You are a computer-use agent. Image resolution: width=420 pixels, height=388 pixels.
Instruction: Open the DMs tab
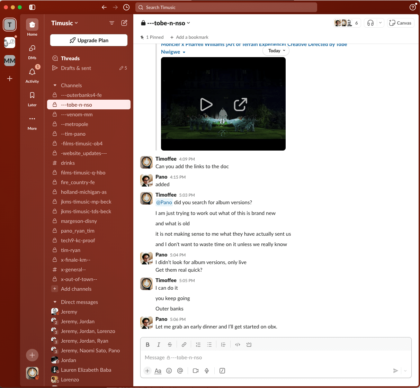pyautogui.click(x=32, y=52)
